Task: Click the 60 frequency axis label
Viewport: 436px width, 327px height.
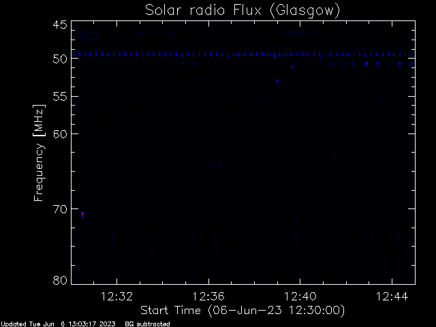Action: click(60, 134)
